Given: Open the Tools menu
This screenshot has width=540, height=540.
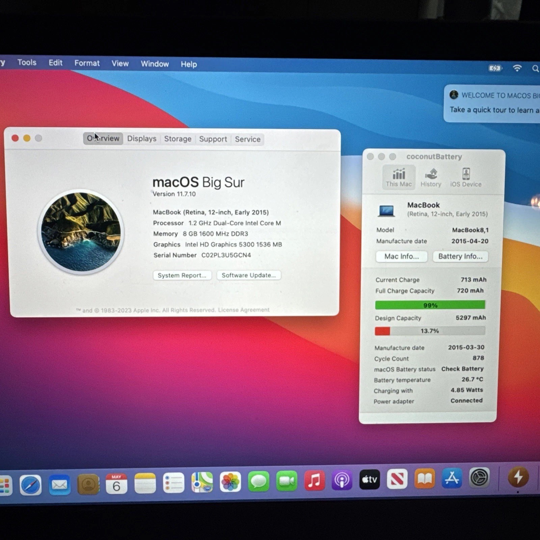Looking at the screenshot, I should pyautogui.click(x=27, y=62).
